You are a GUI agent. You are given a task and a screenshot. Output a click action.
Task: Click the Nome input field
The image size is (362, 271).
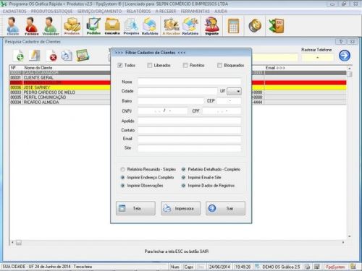190,82
